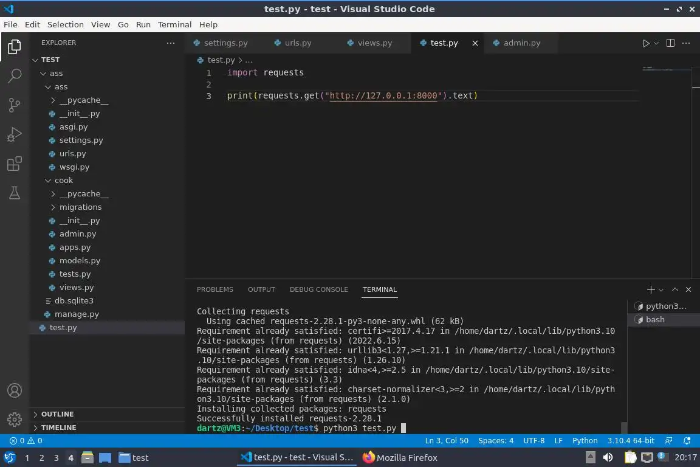Open the Testing flask view

click(x=15, y=193)
